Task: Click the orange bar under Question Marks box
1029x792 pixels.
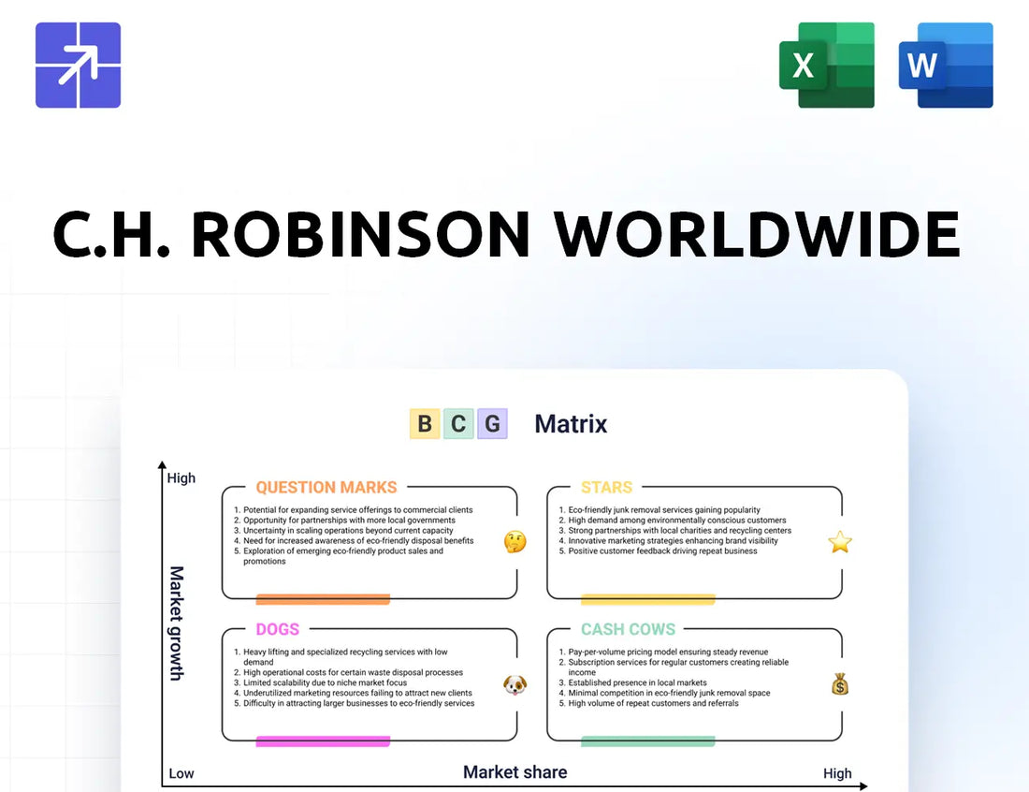Action: (323, 599)
